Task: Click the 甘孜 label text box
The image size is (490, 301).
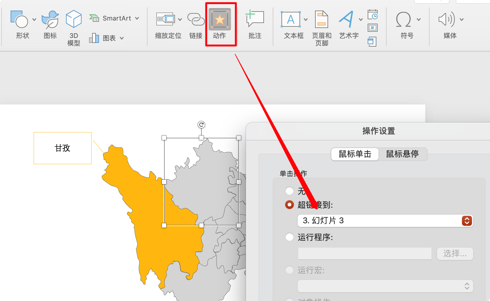Action: pos(63,148)
